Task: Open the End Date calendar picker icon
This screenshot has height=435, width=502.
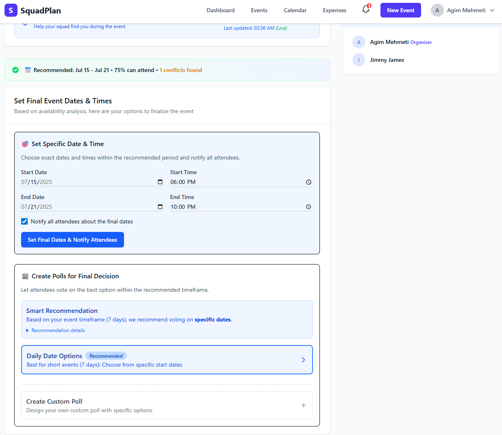Action: tap(160, 207)
